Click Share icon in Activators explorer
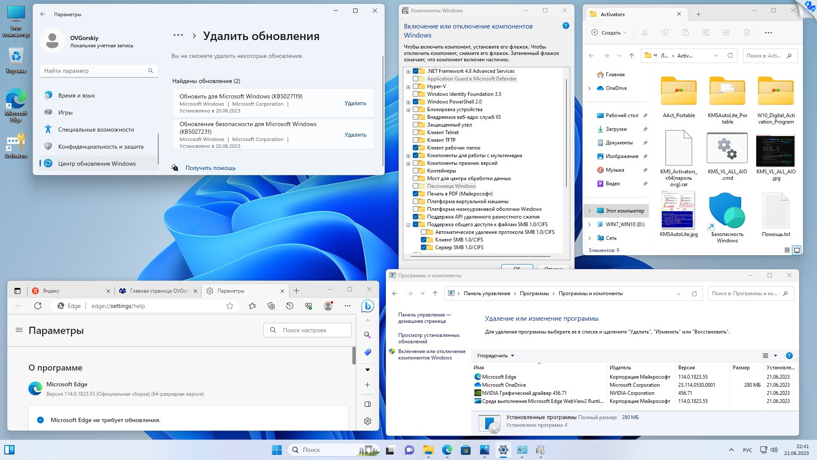The image size is (817, 460). 726,32
